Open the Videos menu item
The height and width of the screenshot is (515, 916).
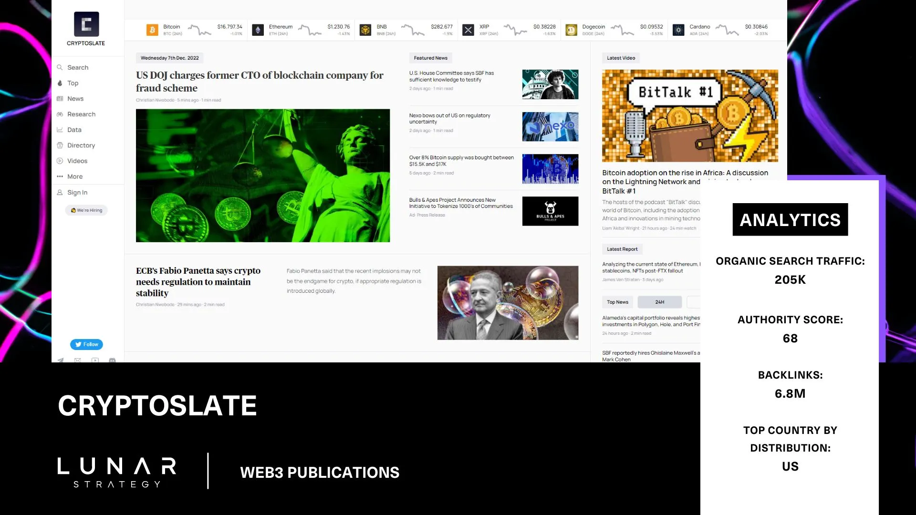(77, 161)
